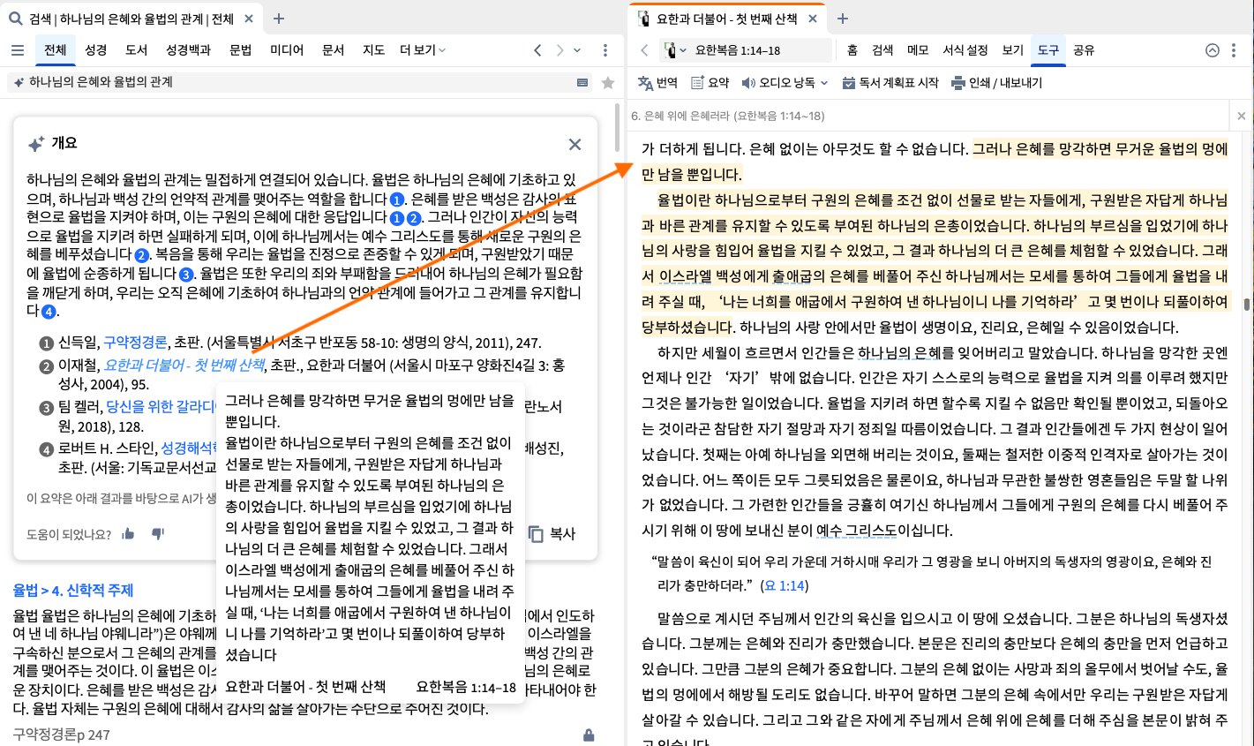Screen dimensions: 1254x746
Task: Switch to the 성경백과 search tab
Action: (188, 50)
